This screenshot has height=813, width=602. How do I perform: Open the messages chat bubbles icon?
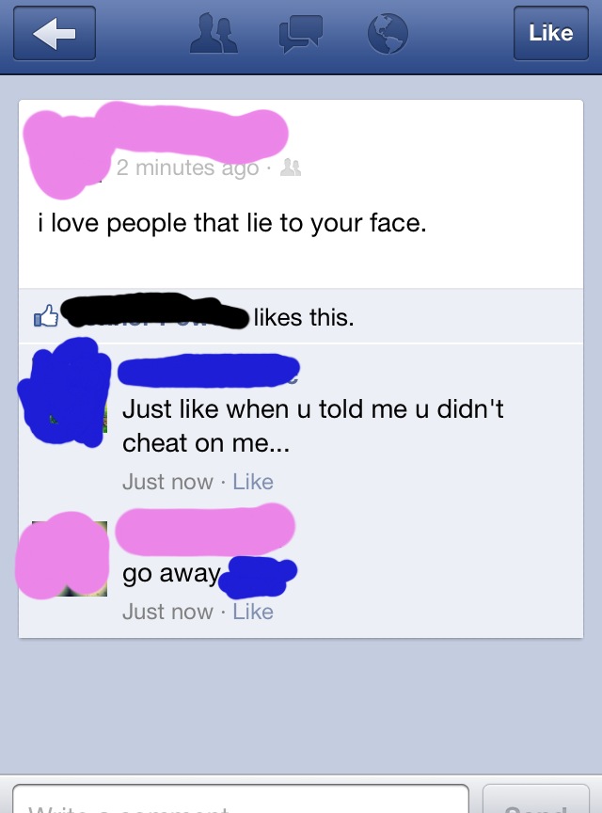point(301,34)
